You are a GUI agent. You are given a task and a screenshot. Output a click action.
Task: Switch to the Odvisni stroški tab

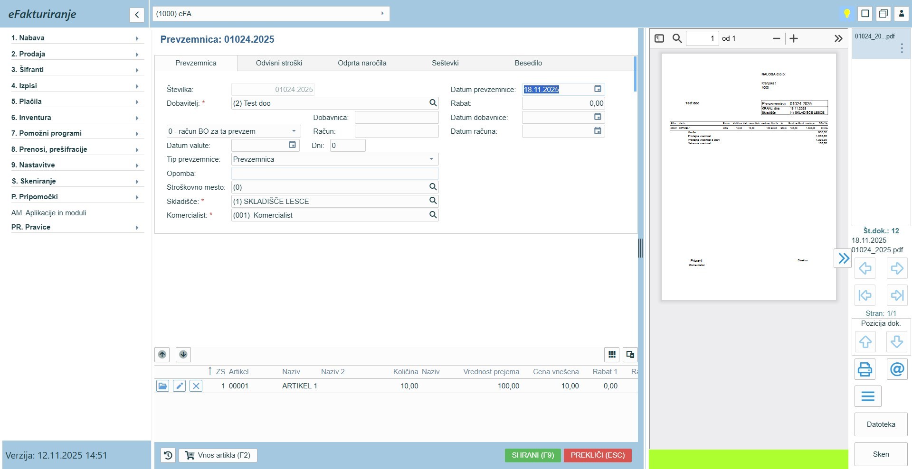(279, 63)
